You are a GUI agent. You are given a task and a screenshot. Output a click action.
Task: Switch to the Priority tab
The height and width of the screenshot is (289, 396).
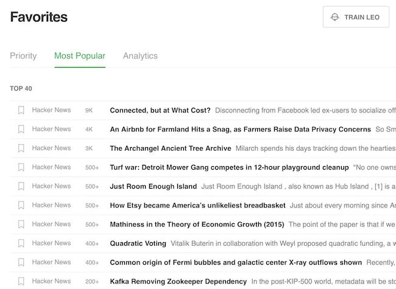click(x=23, y=56)
